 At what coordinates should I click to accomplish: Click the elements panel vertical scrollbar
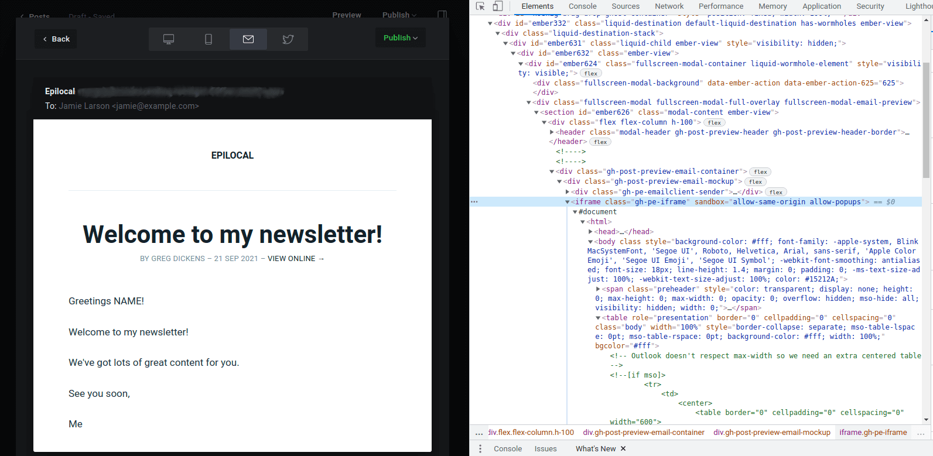click(926, 120)
